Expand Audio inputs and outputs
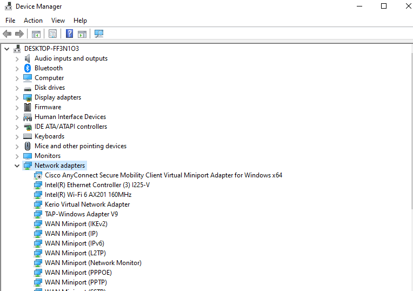 17,59
